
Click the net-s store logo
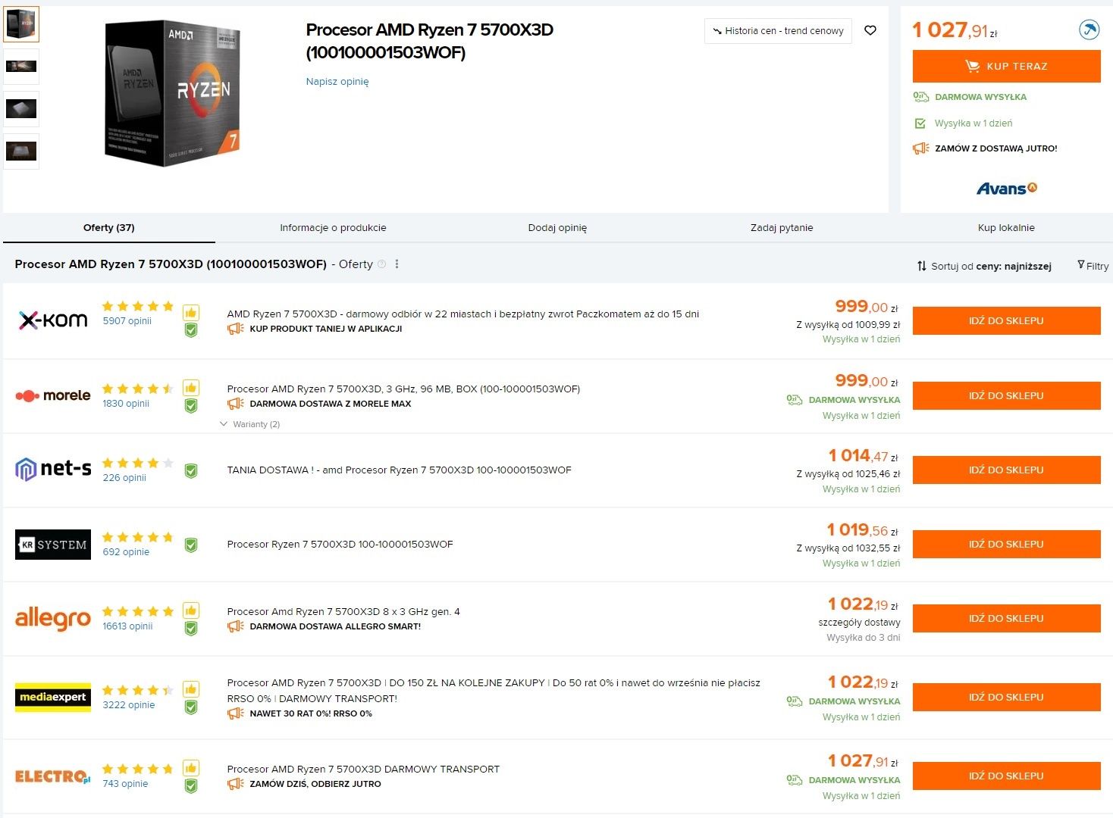(53, 470)
